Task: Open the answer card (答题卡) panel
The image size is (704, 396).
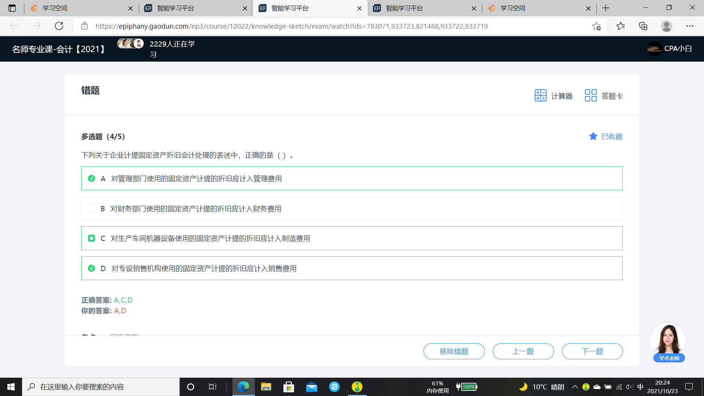Action: pyautogui.click(x=604, y=96)
